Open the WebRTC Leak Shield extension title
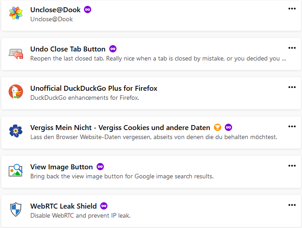Screen dimensions: 302x228 pos(63,206)
